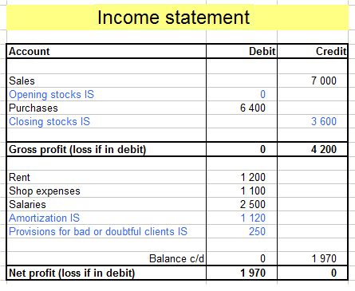Screen dimensions: 355x291
Task: Select Balance c/d credit value 1 970
Action: click(x=313, y=258)
